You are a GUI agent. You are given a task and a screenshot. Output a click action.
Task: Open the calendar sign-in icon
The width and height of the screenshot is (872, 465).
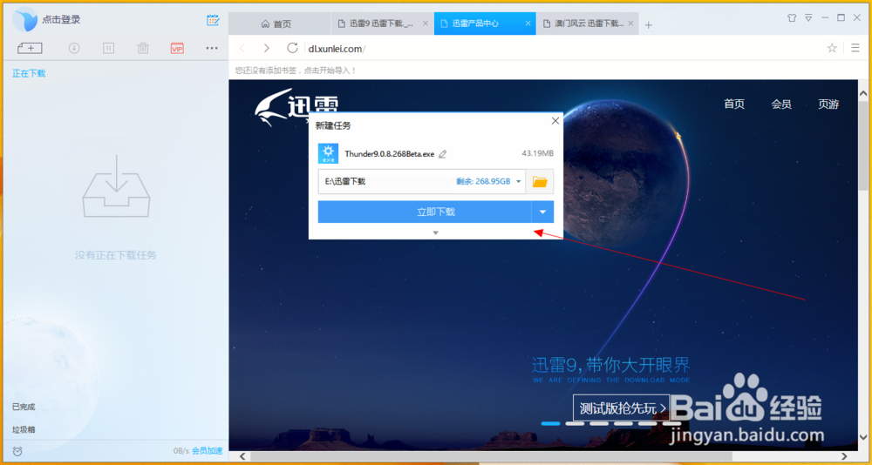tap(213, 20)
